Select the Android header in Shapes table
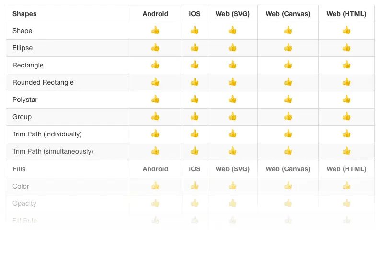Image resolution: width=381 pixels, height=256 pixels. pos(155,14)
